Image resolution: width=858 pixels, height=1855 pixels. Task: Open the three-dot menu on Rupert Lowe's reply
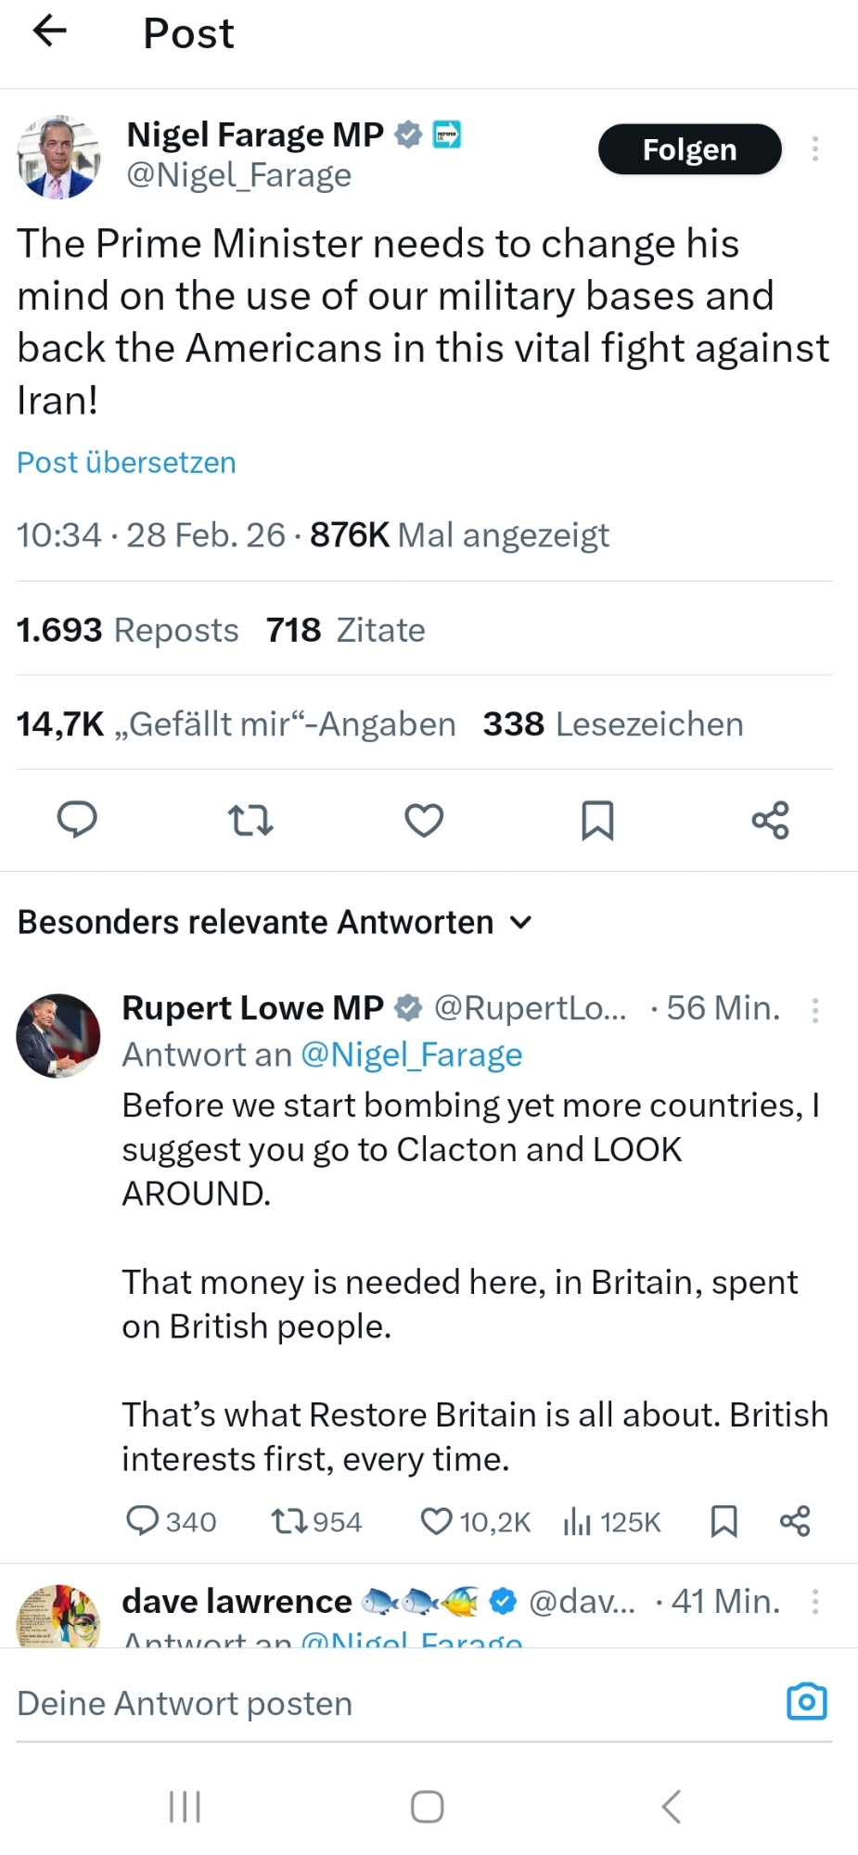click(x=814, y=1010)
